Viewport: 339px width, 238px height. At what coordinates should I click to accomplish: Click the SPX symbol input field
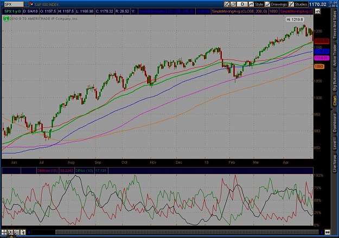[14, 4]
